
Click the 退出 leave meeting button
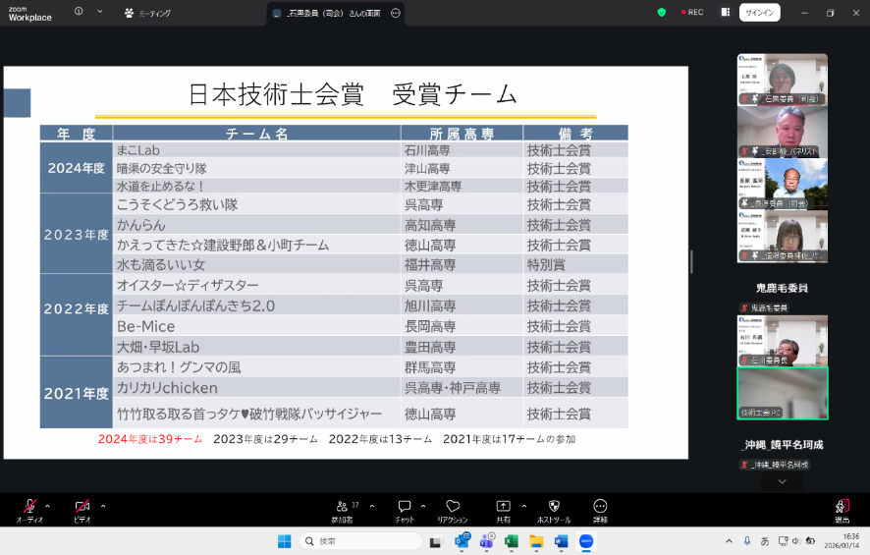click(842, 507)
